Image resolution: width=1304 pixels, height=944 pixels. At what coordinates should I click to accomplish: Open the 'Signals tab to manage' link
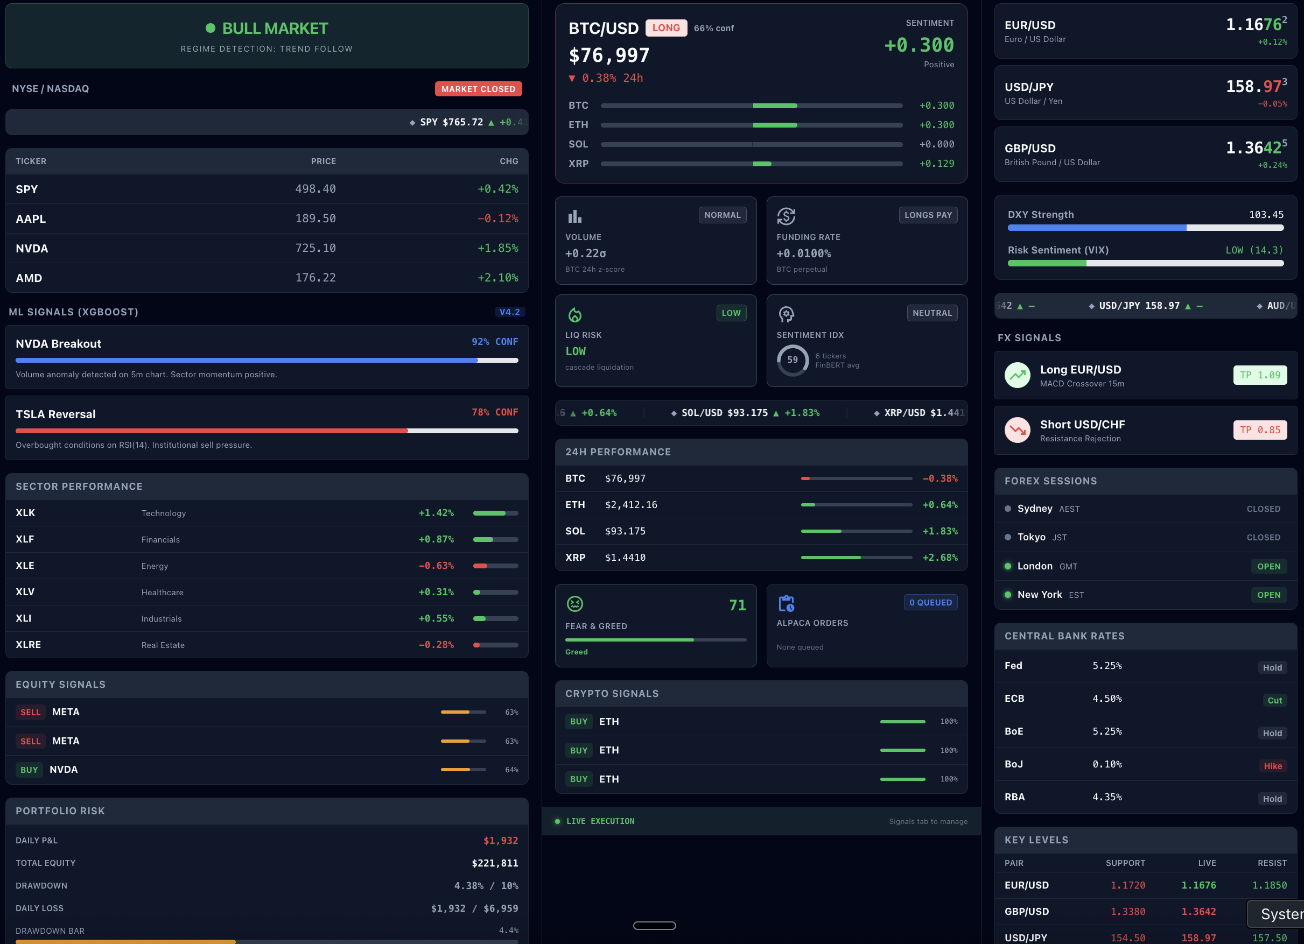(928, 821)
